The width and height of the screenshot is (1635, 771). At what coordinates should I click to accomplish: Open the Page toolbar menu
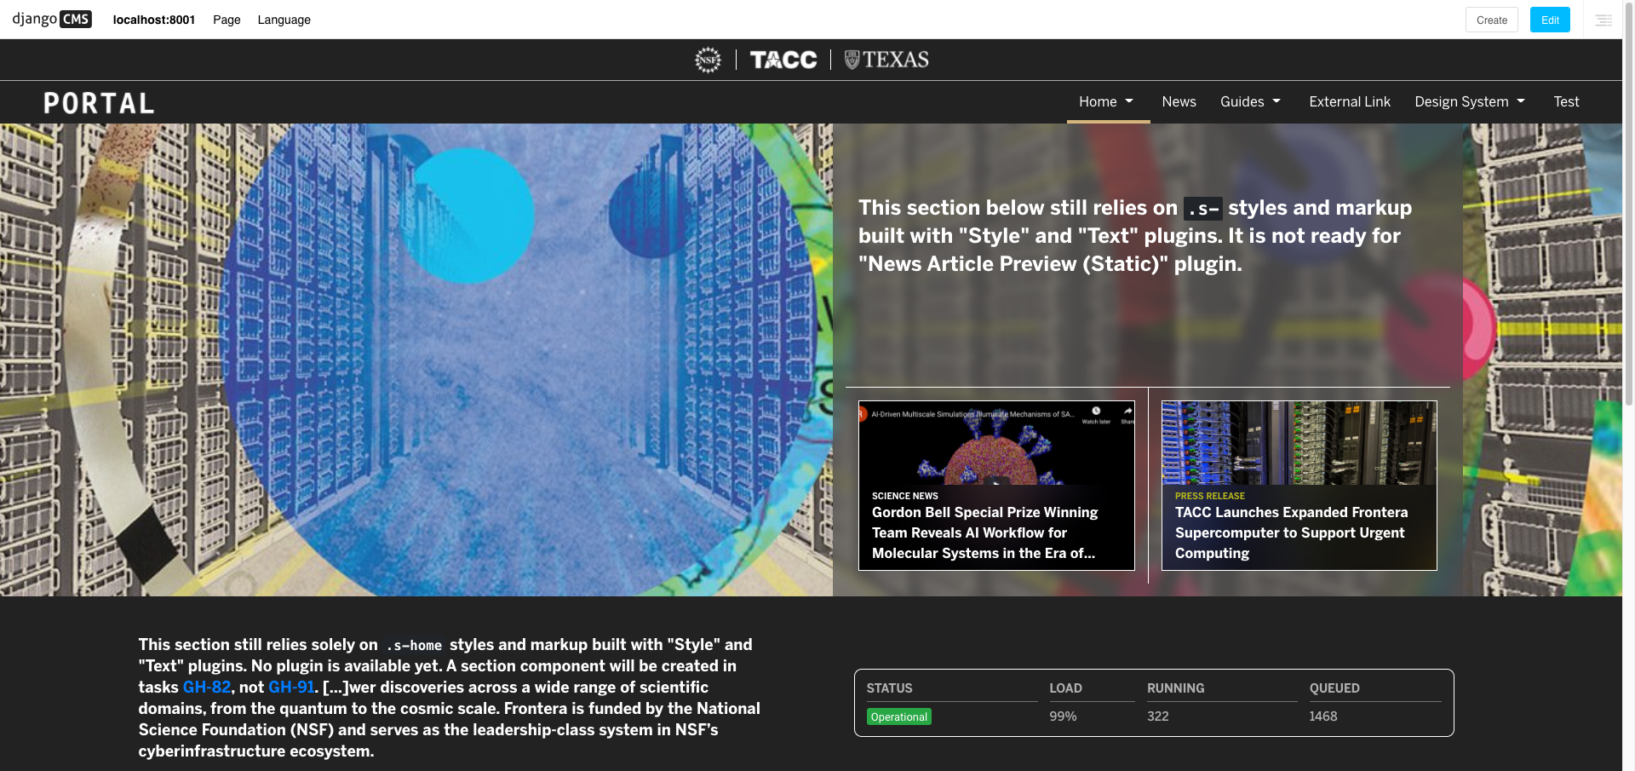[227, 20]
